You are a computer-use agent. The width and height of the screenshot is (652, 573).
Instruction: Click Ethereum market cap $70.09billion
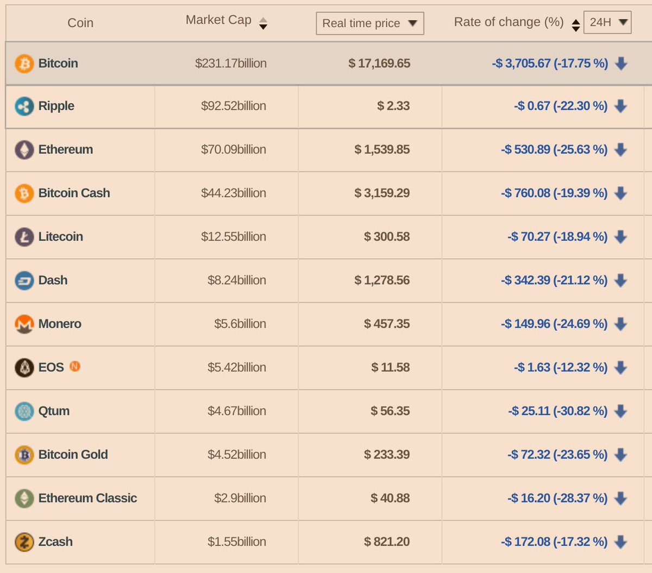(x=234, y=149)
